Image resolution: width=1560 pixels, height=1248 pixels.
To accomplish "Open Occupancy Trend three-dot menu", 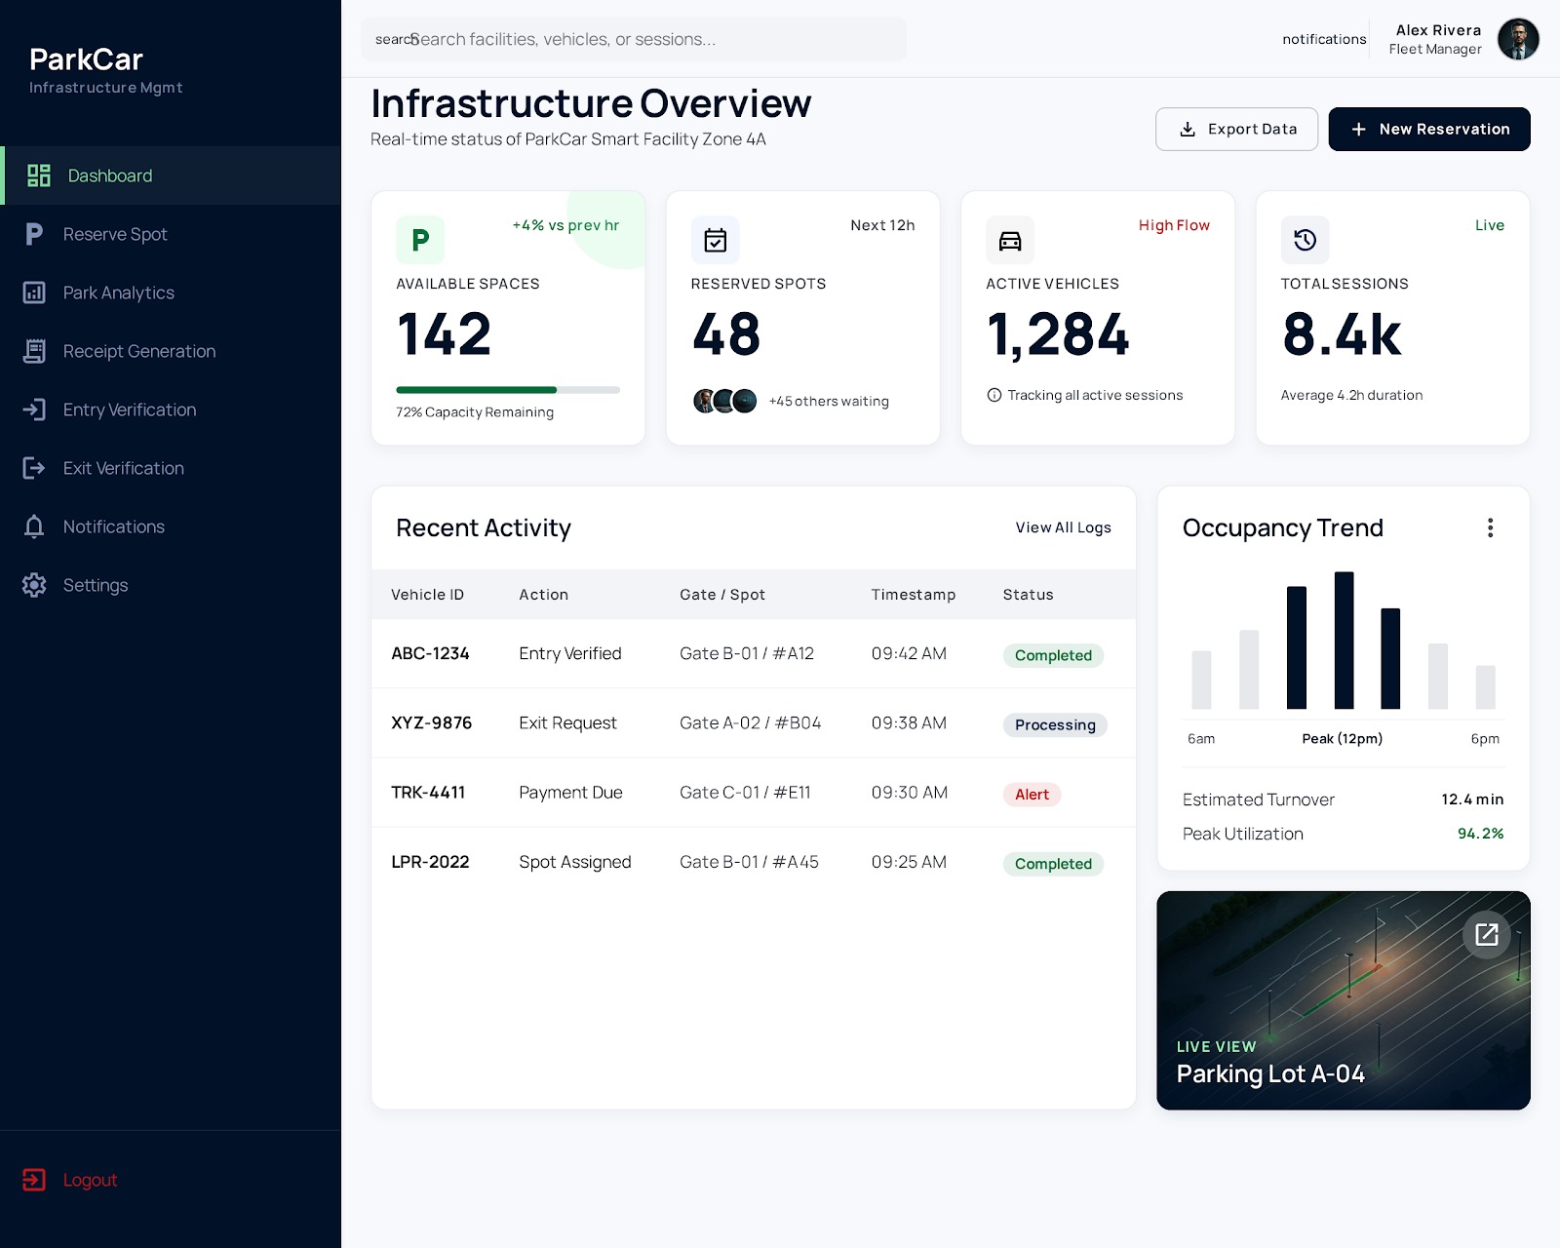I will [x=1490, y=527].
